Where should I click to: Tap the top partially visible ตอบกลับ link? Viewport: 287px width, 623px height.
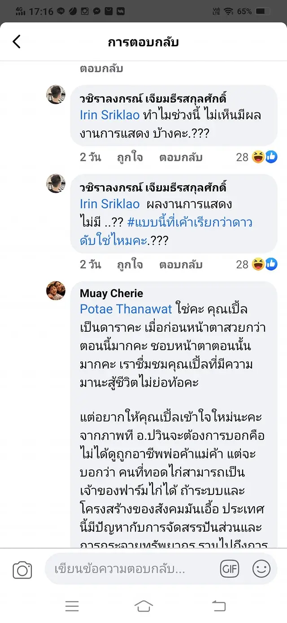101,69
